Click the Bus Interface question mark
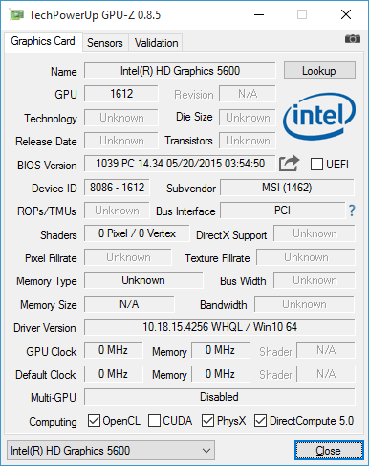Screen dimensions: 369x466 pos(352,211)
